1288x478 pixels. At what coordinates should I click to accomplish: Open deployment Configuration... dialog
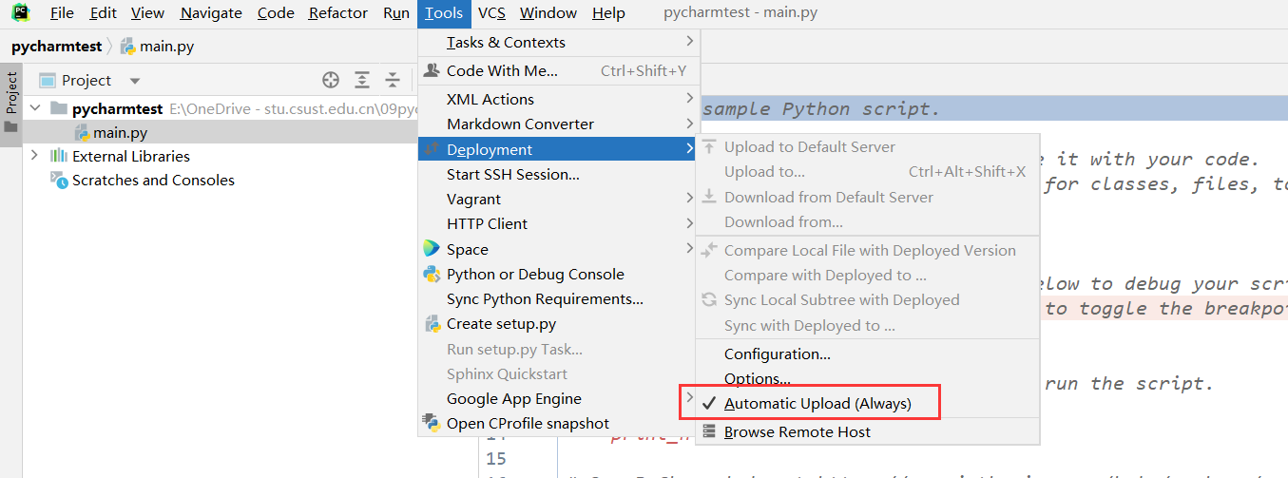tap(777, 354)
